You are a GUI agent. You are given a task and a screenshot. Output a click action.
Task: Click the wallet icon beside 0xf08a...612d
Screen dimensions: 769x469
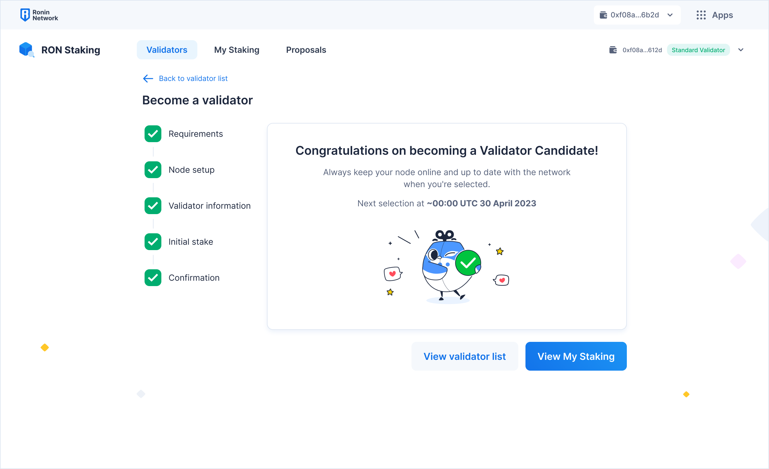(x=613, y=50)
